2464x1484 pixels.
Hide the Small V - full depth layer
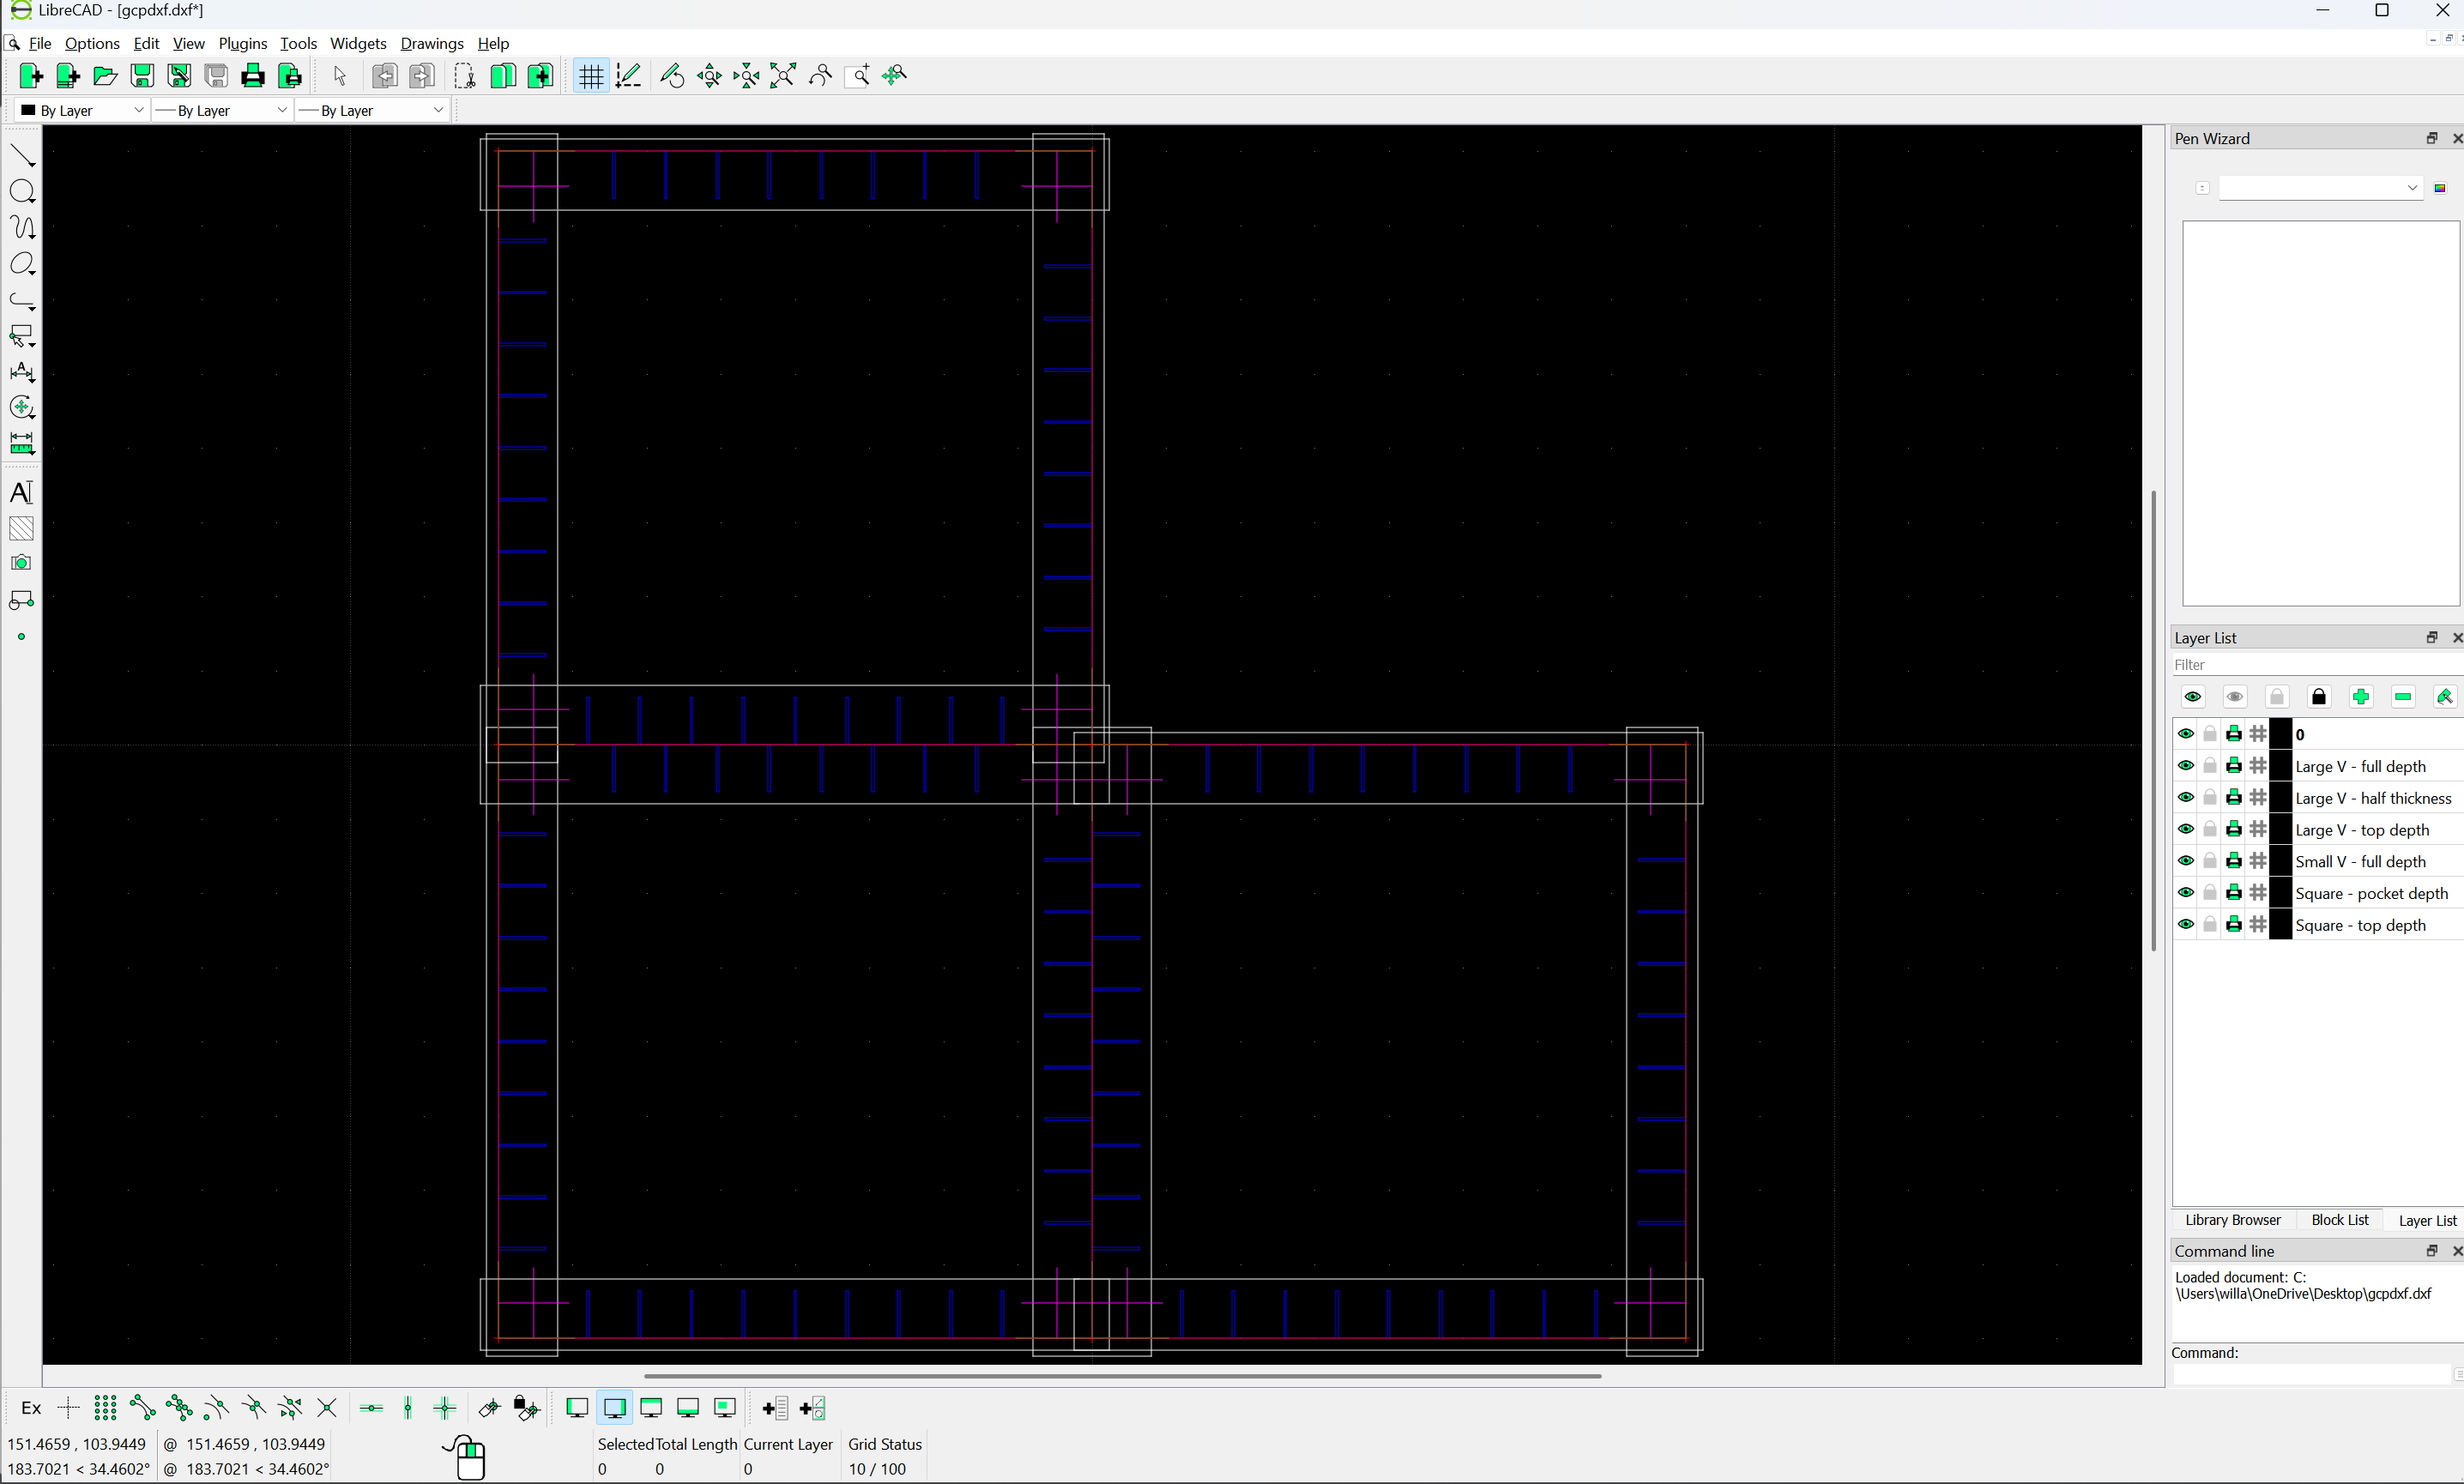point(2186,861)
